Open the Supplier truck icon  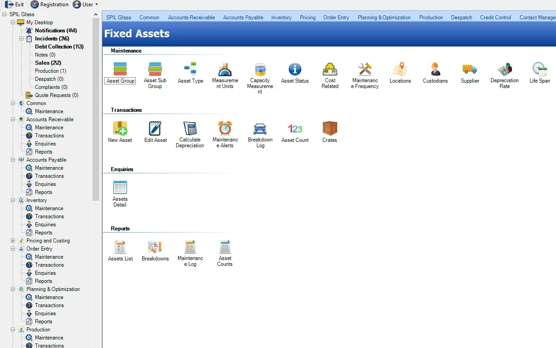point(470,70)
